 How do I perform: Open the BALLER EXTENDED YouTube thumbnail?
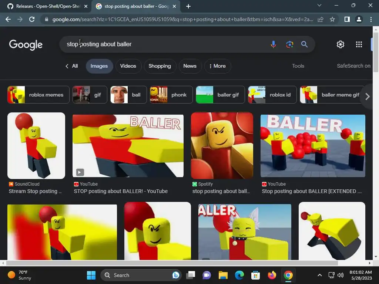313,146
